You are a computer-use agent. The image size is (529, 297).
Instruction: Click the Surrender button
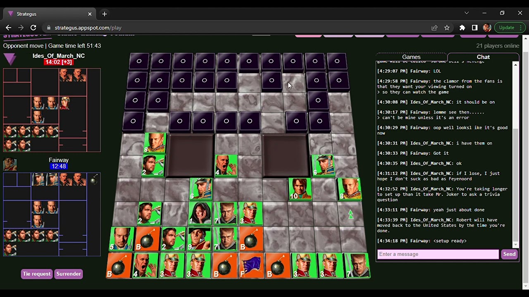pos(69,274)
